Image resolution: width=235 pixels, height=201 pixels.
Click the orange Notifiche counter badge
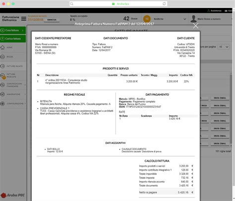pos(147,19)
